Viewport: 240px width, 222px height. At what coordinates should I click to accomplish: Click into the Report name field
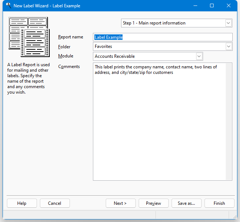tap(163, 37)
